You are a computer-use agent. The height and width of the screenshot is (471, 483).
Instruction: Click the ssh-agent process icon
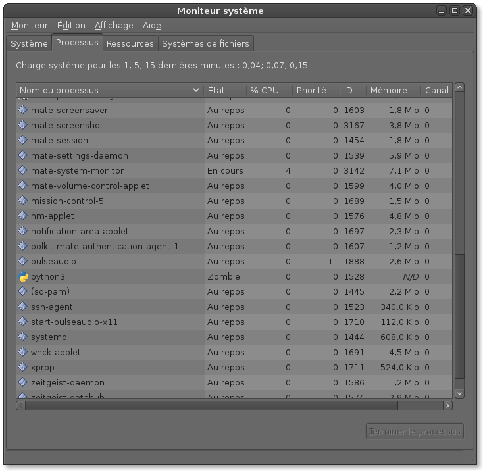click(23, 307)
